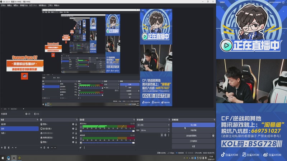Open the 场景集合(S) menu
This screenshot has height=161, width=287.
(42, 5)
